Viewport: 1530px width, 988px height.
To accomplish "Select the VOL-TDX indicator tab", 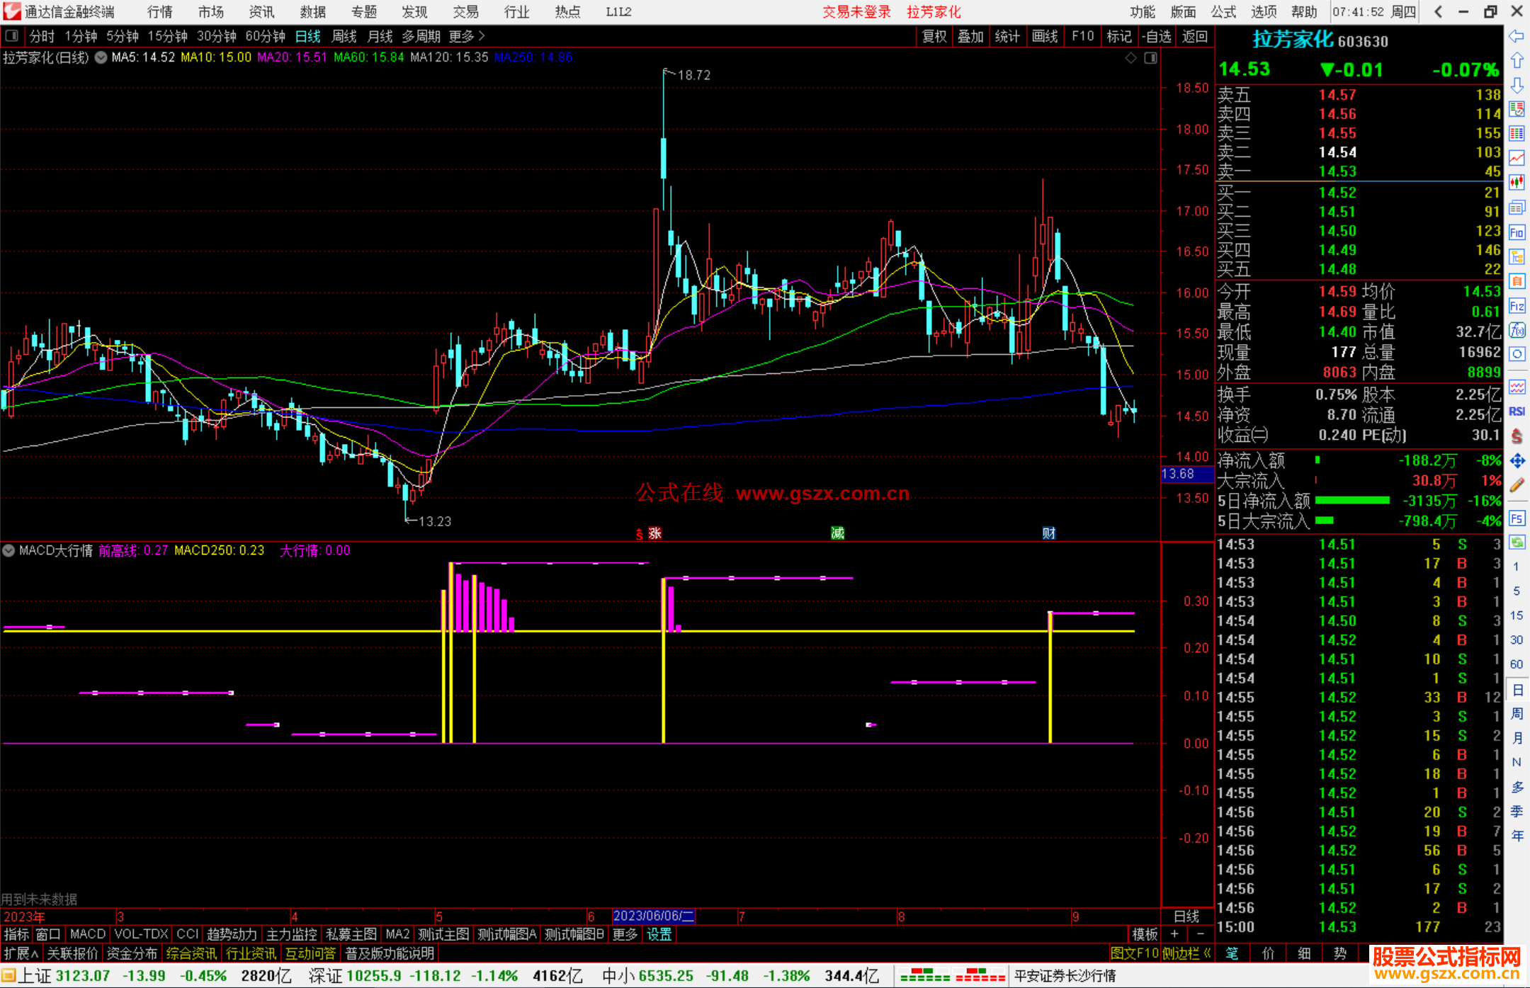I will pyautogui.click(x=141, y=934).
